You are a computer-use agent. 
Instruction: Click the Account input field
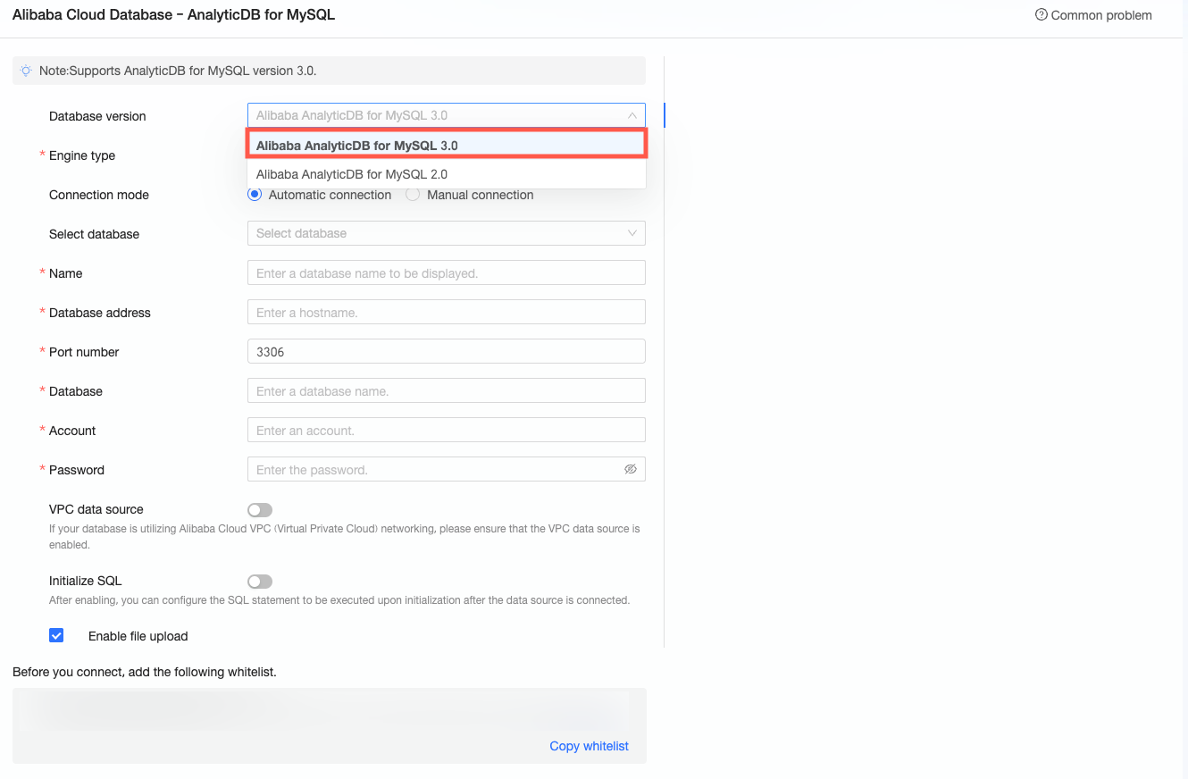(446, 430)
